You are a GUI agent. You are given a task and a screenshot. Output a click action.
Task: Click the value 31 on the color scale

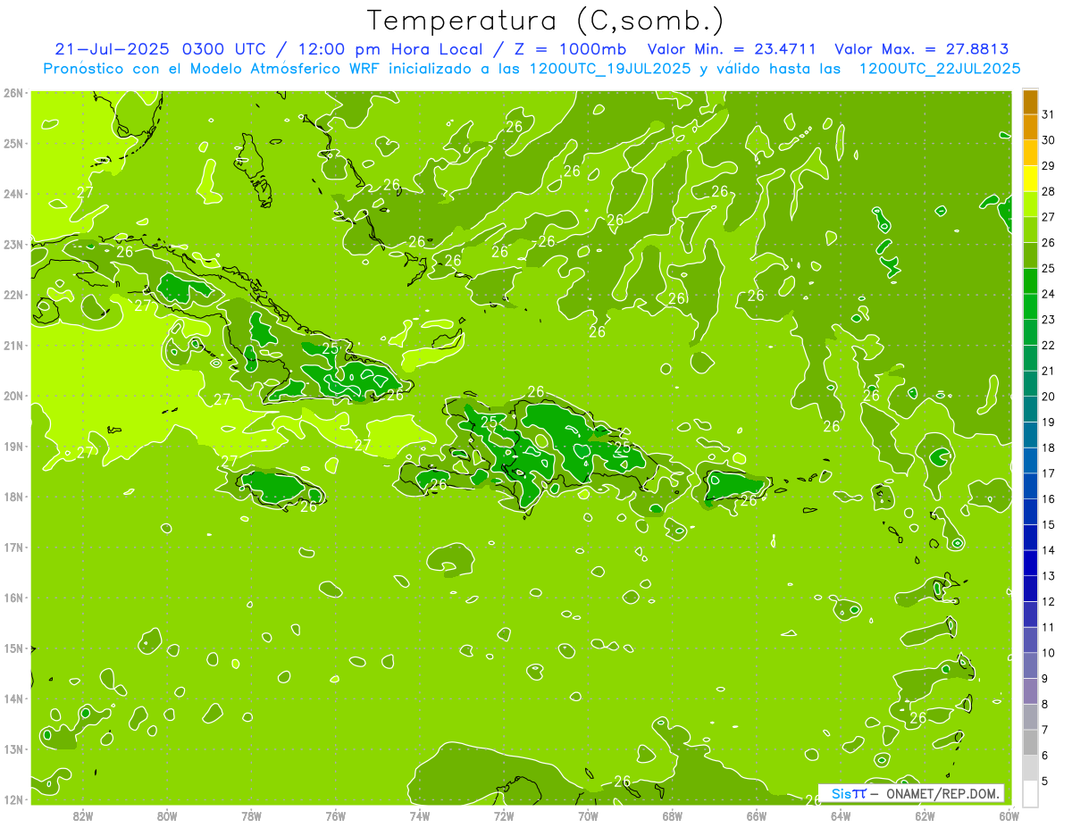tap(1049, 115)
